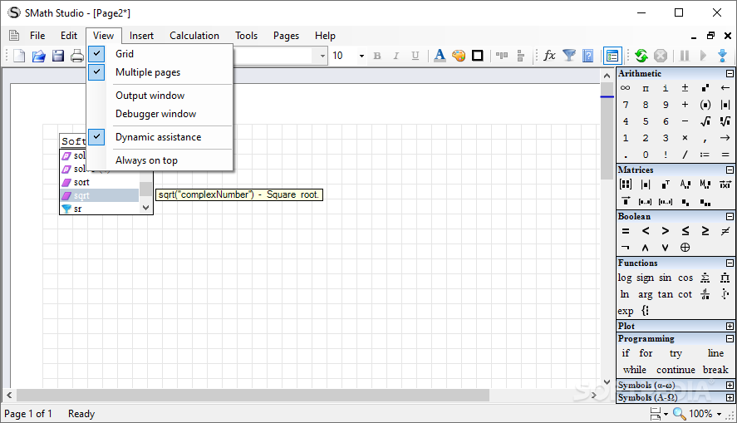The image size is (737, 423).
Task: Select sqrt in autocomplete list
Action: coord(100,195)
